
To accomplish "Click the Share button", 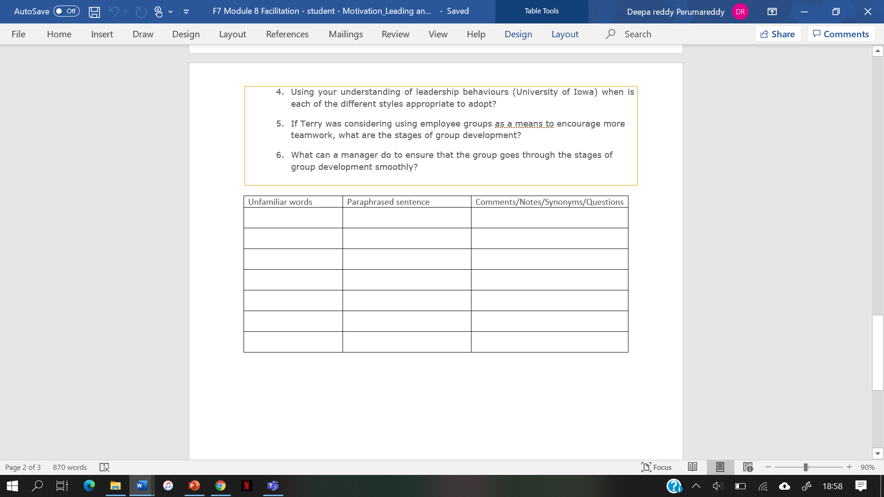I will (x=778, y=34).
